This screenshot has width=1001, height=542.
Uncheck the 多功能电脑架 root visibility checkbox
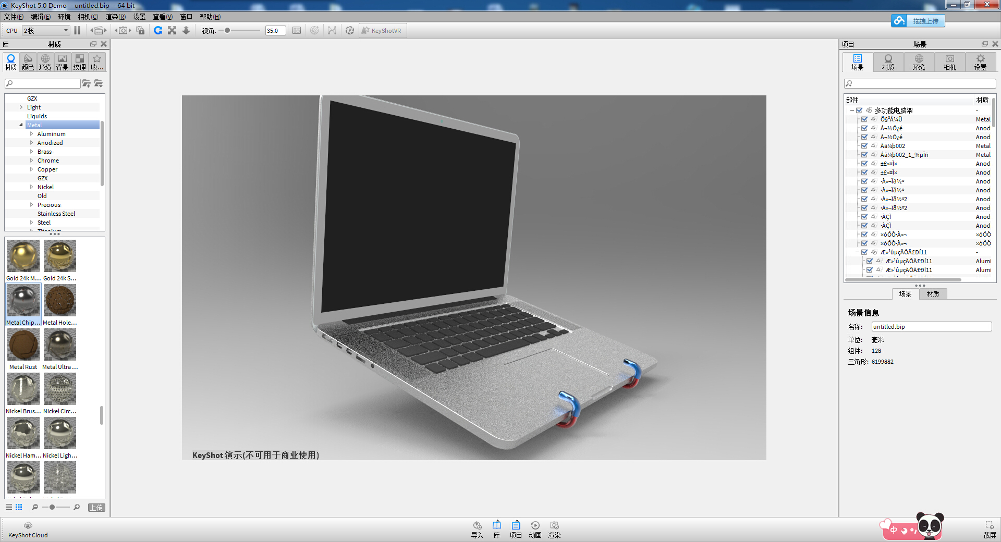pyautogui.click(x=859, y=110)
